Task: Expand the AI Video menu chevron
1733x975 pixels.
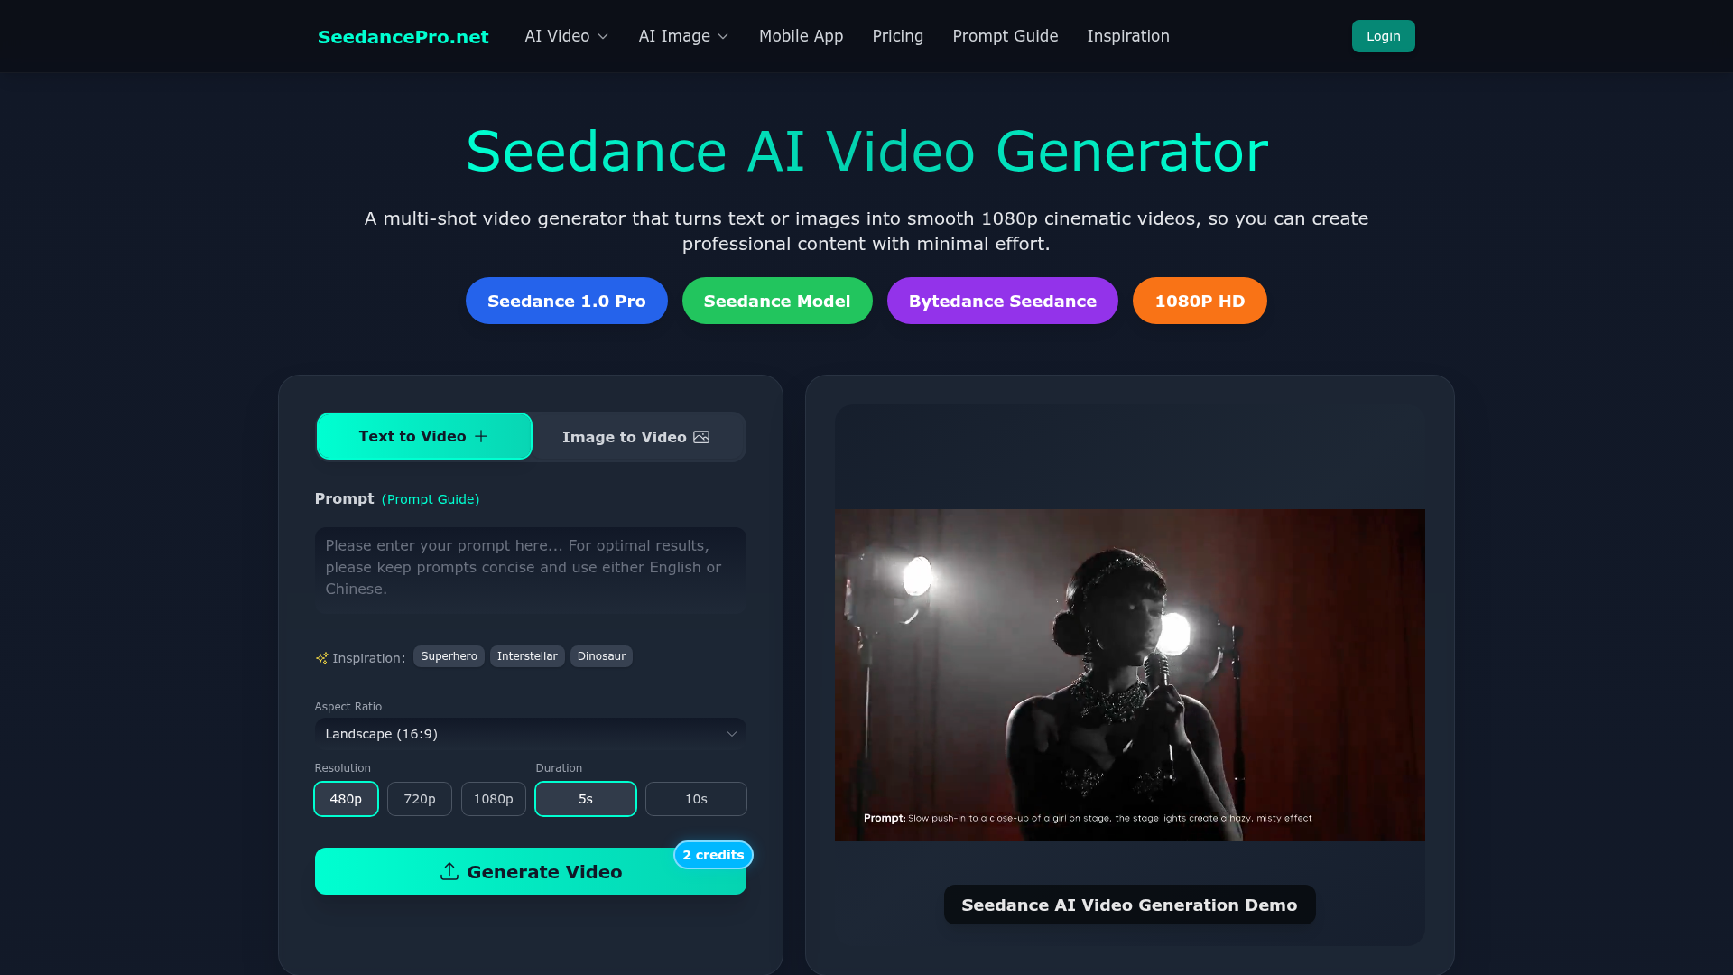Action: coord(603,37)
